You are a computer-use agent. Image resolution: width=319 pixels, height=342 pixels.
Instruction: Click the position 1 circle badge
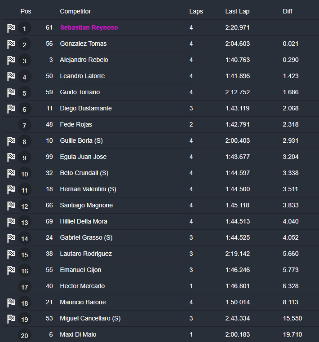(24, 28)
